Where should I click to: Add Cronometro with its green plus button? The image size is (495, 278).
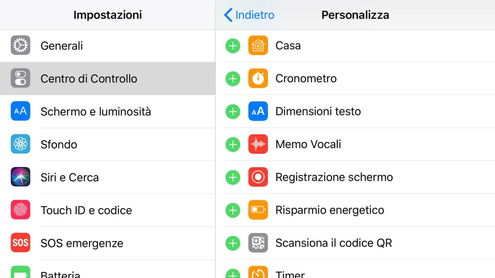233,78
